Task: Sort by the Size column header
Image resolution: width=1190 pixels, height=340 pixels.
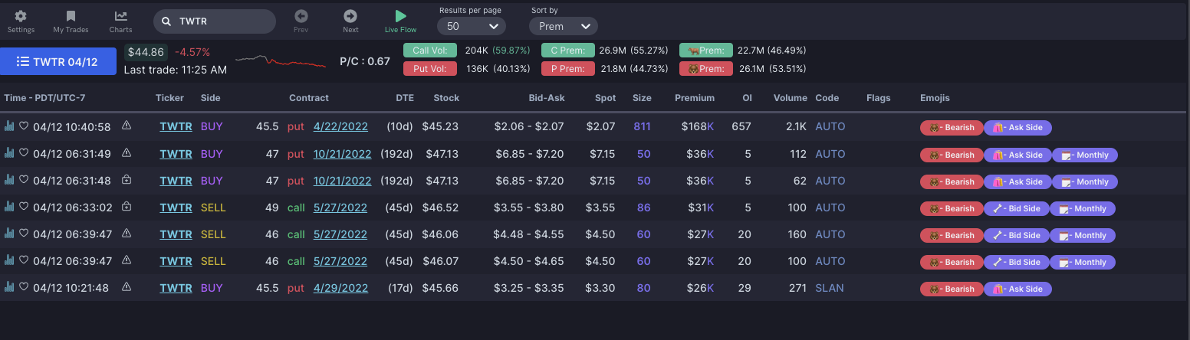Action: (642, 98)
